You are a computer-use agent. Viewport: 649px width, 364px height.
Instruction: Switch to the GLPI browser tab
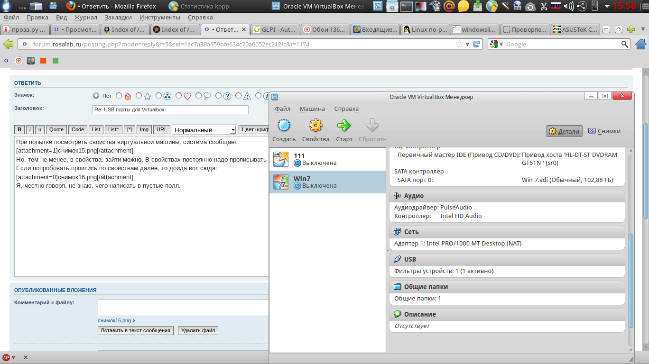274,29
